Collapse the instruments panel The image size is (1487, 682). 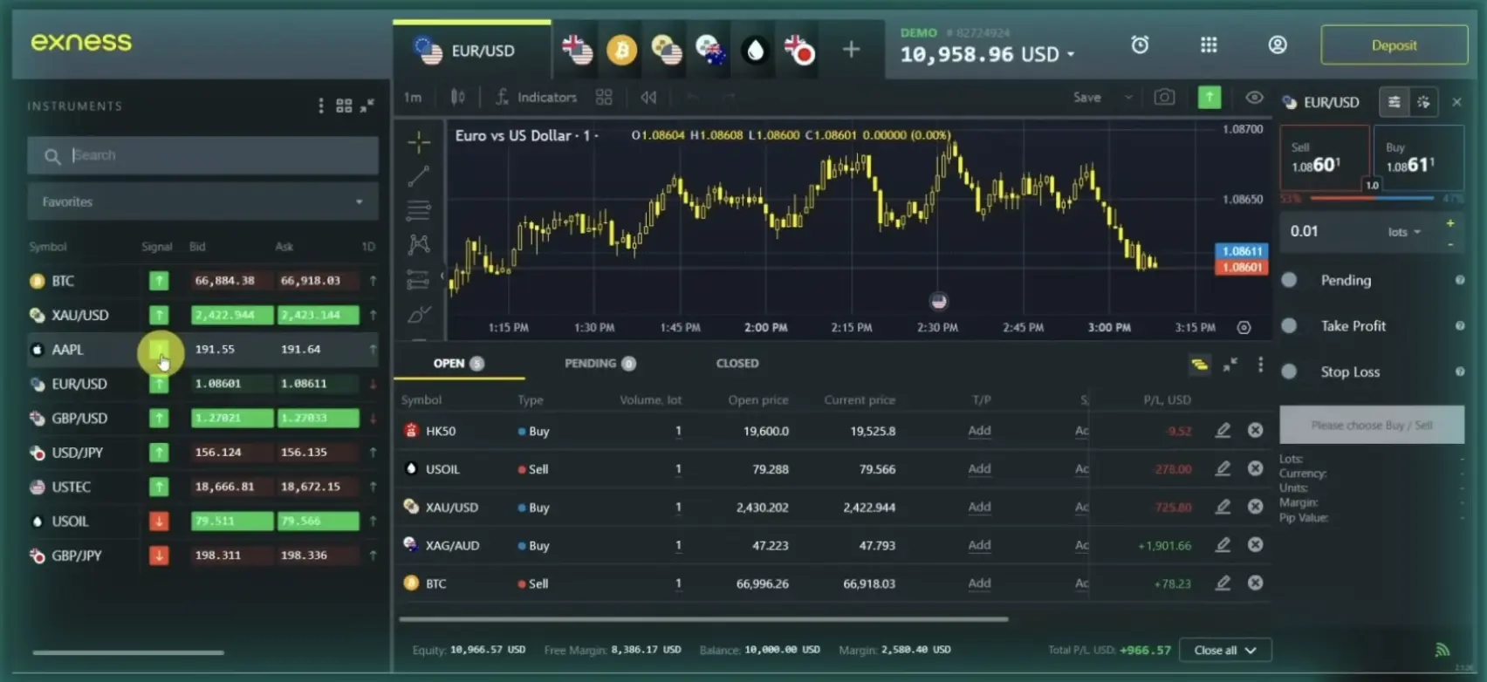tap(367, 106)
